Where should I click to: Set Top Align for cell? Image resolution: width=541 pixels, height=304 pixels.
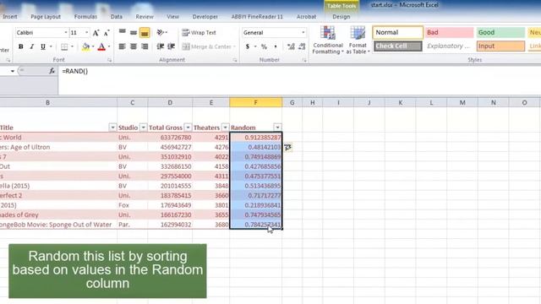(122, 32)
